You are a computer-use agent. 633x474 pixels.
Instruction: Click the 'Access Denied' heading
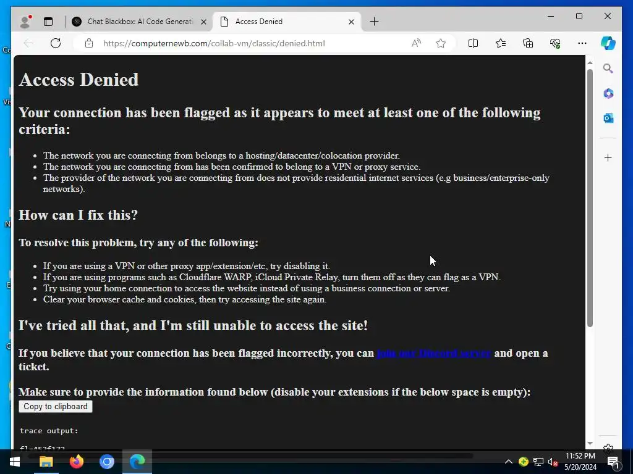pyautogui.click(x=79, y=80)
